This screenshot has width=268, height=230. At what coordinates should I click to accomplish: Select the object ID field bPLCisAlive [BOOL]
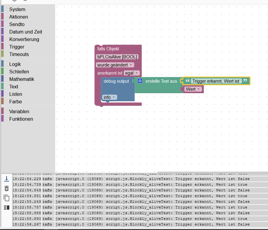tap(117, 57)
